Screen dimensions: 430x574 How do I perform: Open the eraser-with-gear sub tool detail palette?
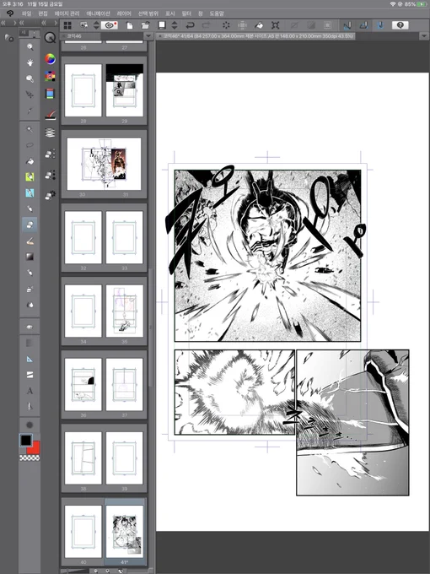(50, 195)
